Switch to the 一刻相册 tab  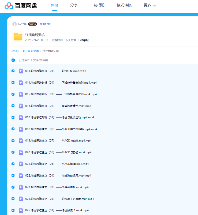coord(97,5)
